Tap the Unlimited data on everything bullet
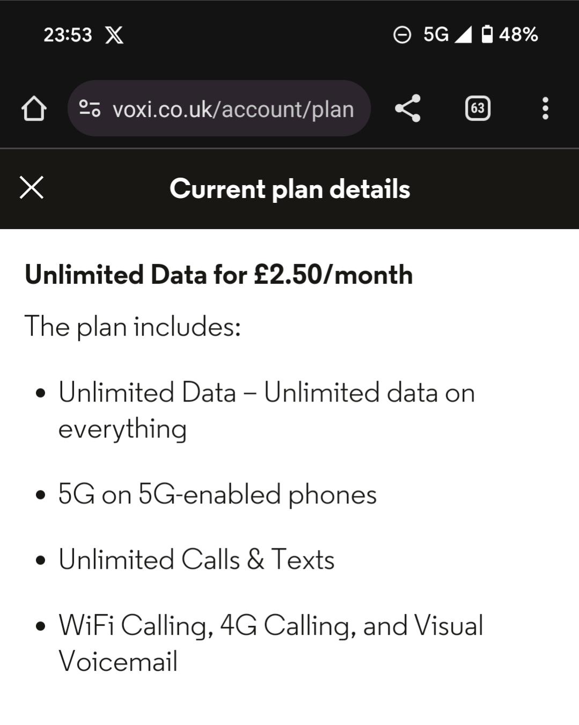The width and height of the screenshot is (579, 725). click(266, 410)
